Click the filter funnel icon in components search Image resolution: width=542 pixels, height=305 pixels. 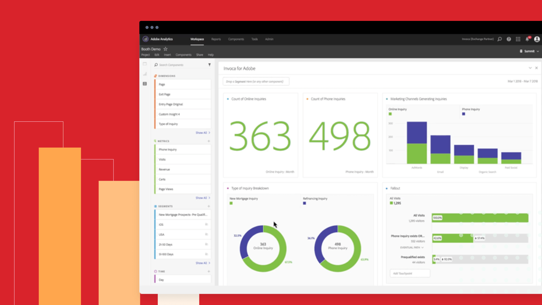pos(209,65)
